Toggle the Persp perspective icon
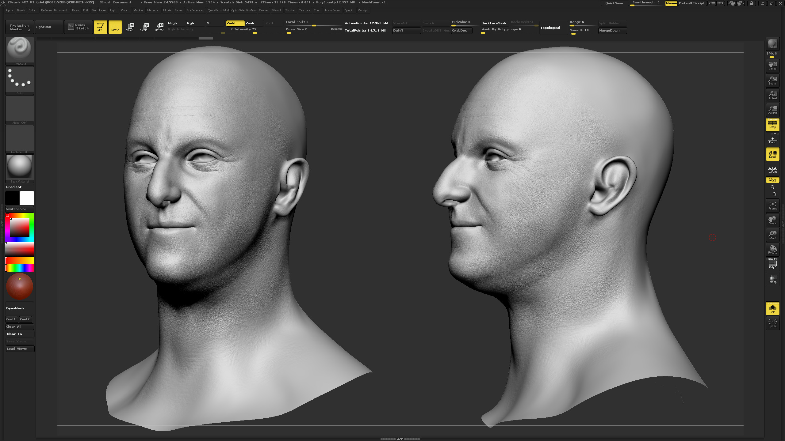Screen dimensions: 785x441 pos(772,124)
